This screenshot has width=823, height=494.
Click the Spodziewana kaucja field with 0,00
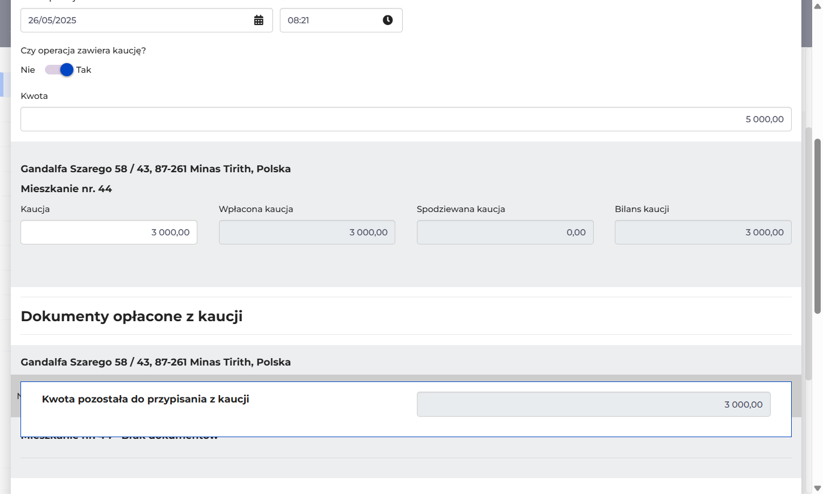point(505,233)
